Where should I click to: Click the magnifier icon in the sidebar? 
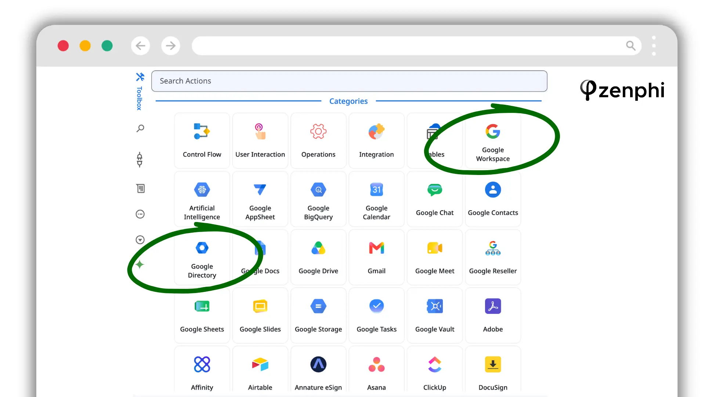[x=140, y=129]
